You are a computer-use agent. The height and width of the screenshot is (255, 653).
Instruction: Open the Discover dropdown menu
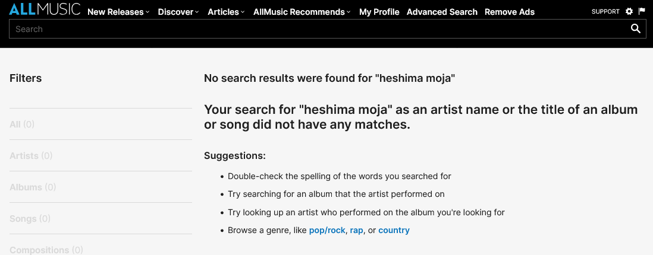click(x=178, y=12)
